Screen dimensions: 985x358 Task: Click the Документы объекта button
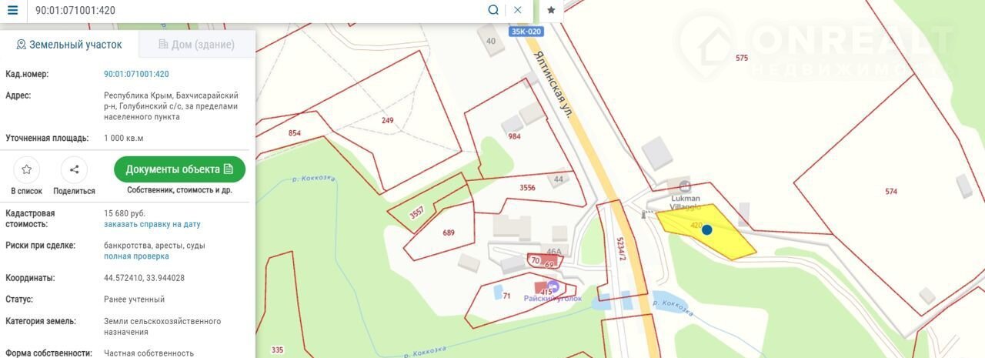(x=179, y=169)
